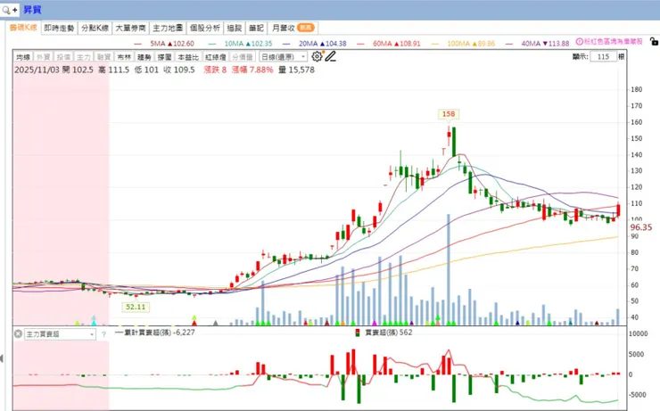Toggle the 均線 overlay button
660x411 pixels.
click(23, 57)
